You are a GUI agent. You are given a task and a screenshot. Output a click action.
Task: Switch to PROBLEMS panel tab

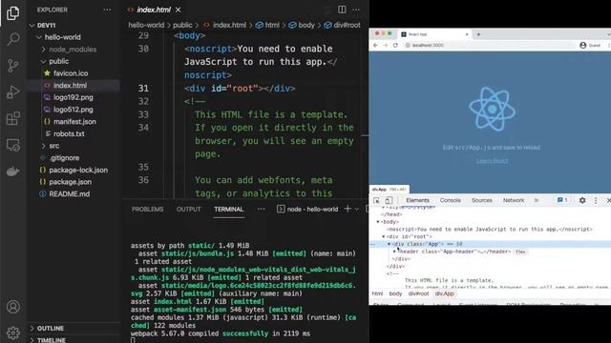point(147,210)
